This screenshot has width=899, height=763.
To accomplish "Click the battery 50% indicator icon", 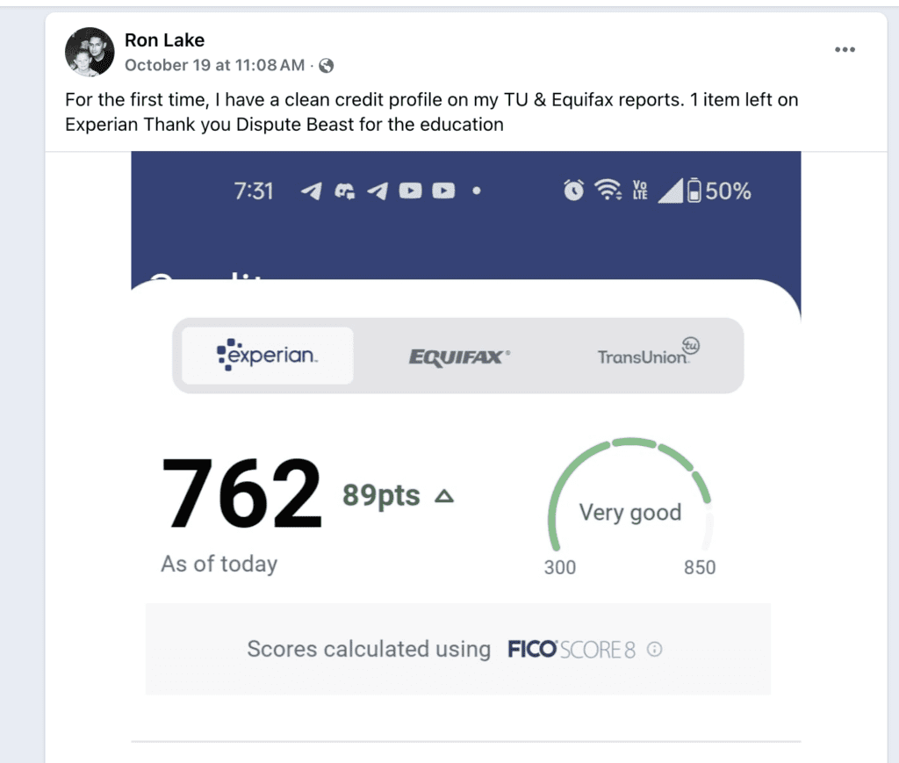I will (694, 191).
